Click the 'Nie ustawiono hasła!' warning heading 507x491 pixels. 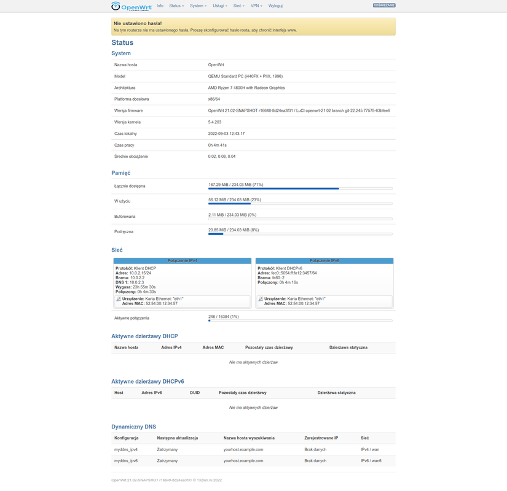[138, 23]
